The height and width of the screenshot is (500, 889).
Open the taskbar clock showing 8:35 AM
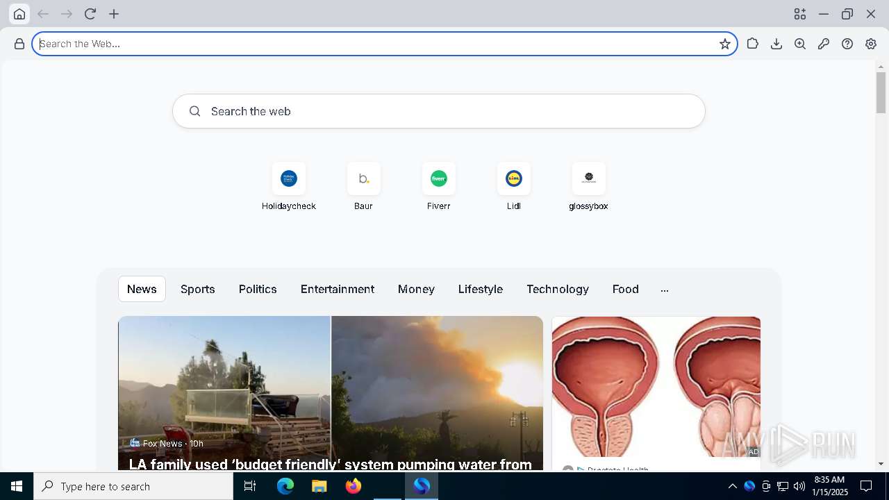click(831, 486)
